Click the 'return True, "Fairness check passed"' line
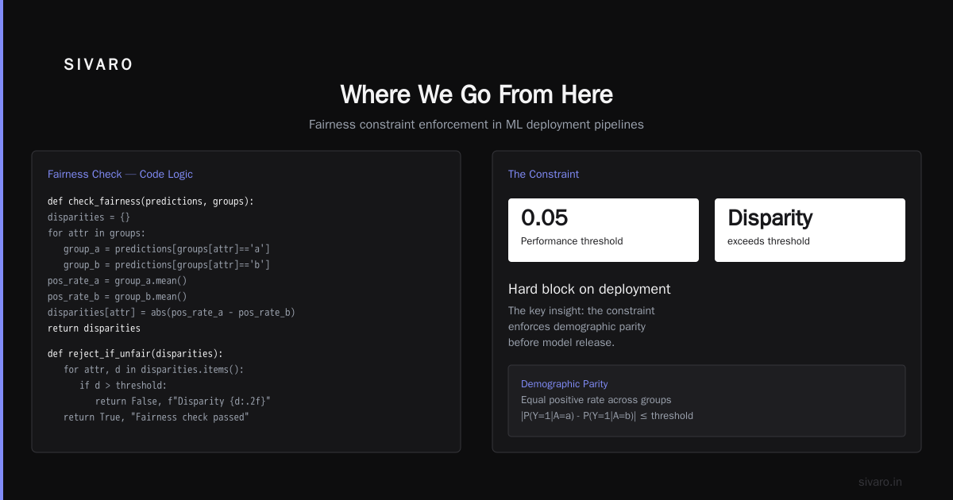Screen dimensions: 953x500 click(156, 417)
